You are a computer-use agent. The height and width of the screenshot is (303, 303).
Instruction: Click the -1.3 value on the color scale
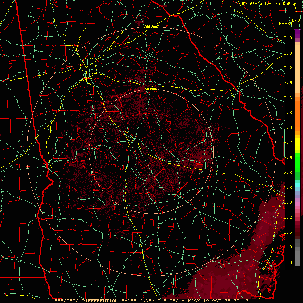click(287, 247)
